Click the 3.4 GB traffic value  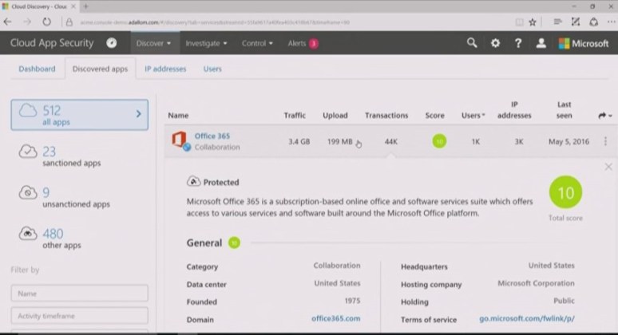pos(299,141)
